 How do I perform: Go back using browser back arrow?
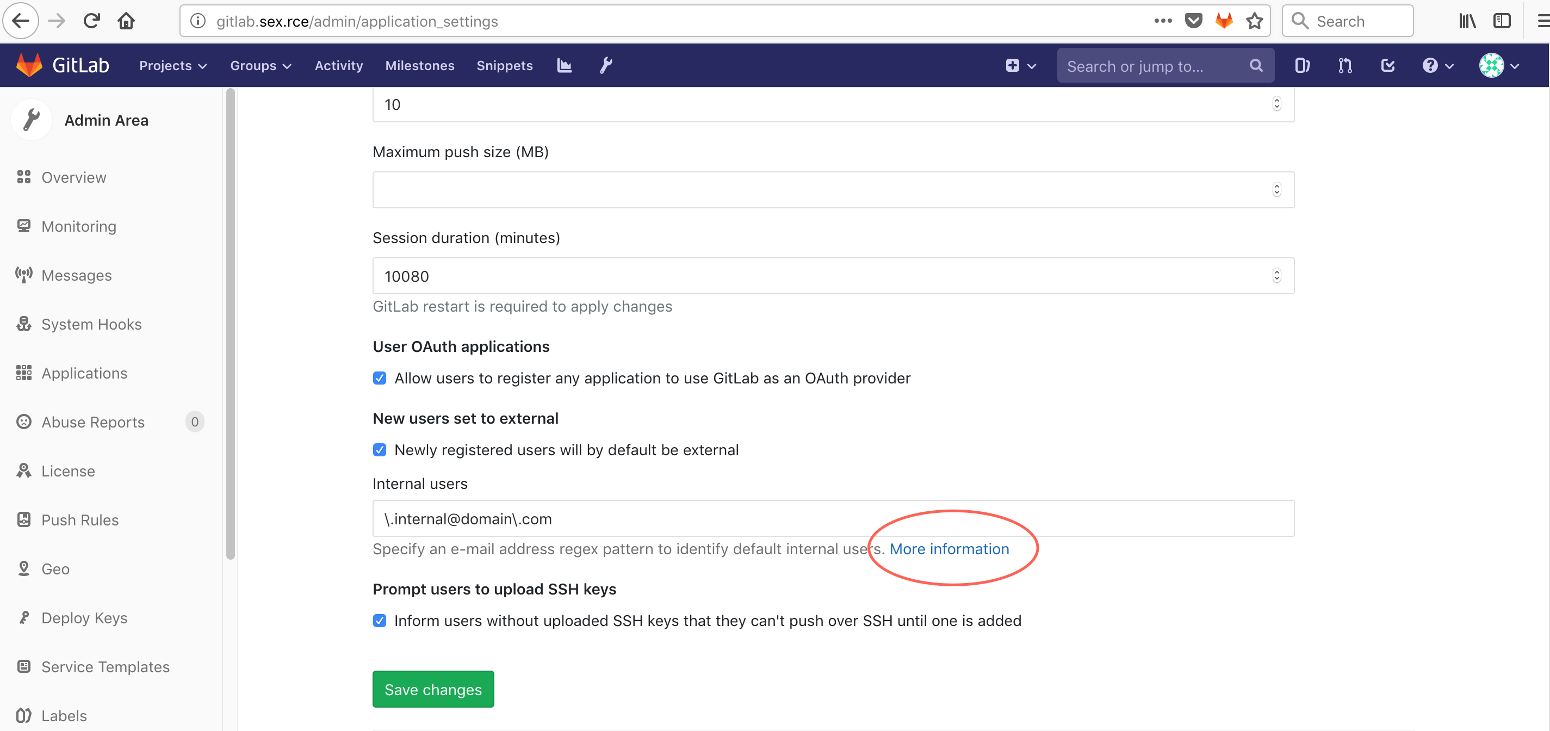(21, 21)
